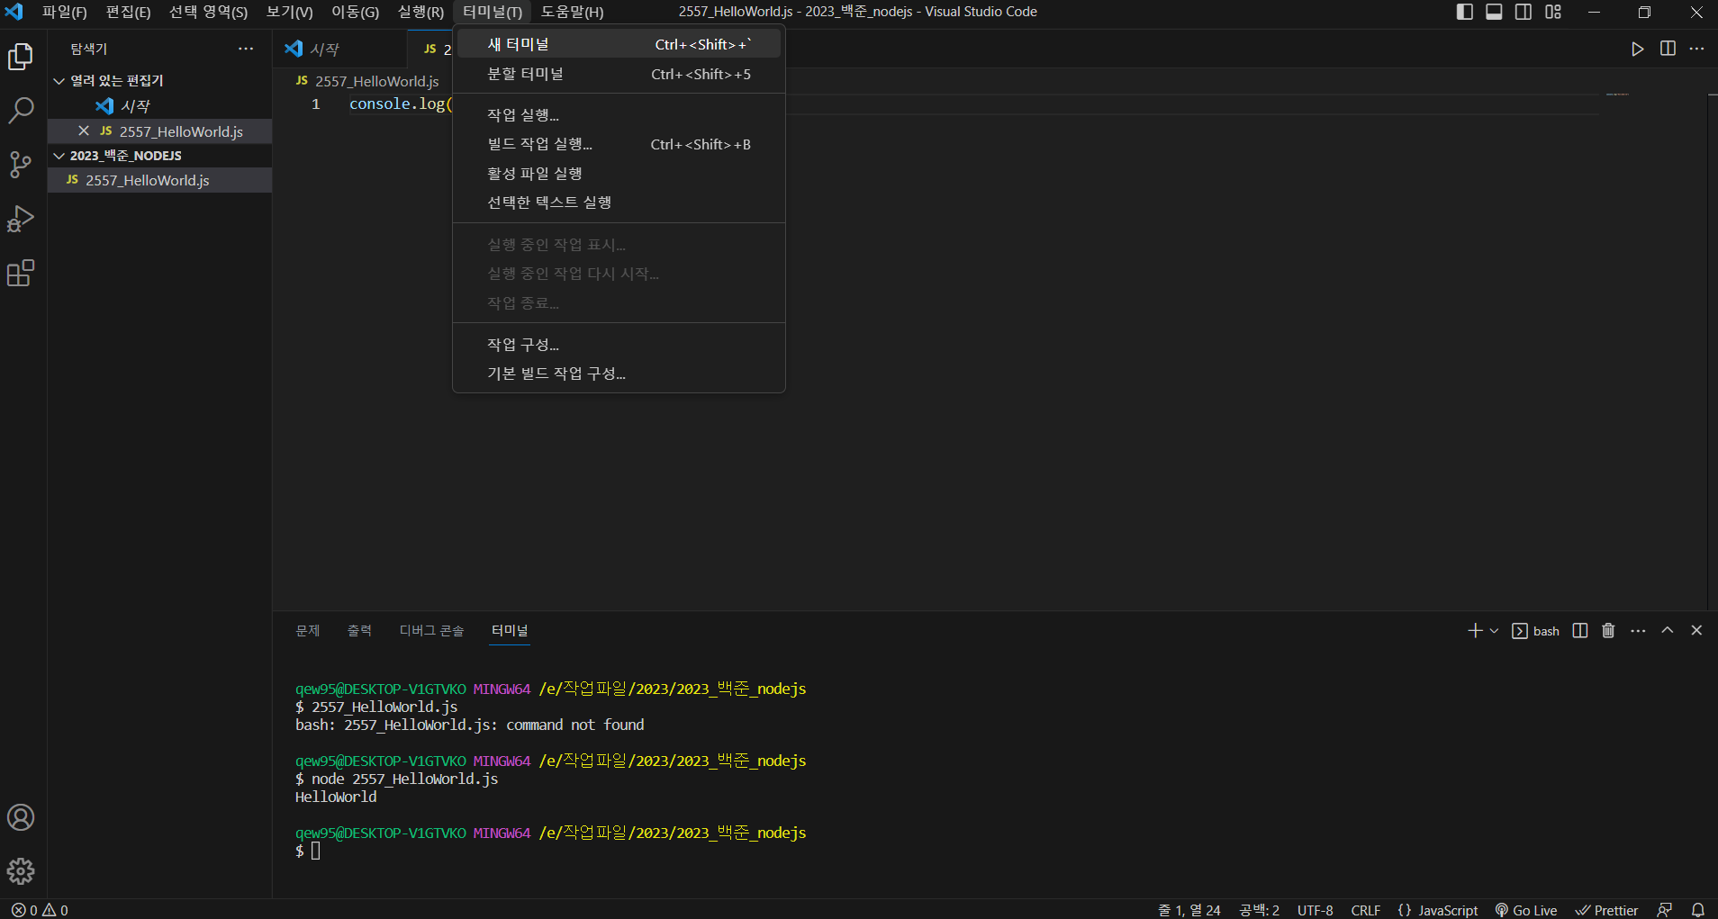Click the VS Code logo in title bar
Image resolution: width=1718 pixels, height=919 pixels.
pyautogui.click(x=14, y=12)
